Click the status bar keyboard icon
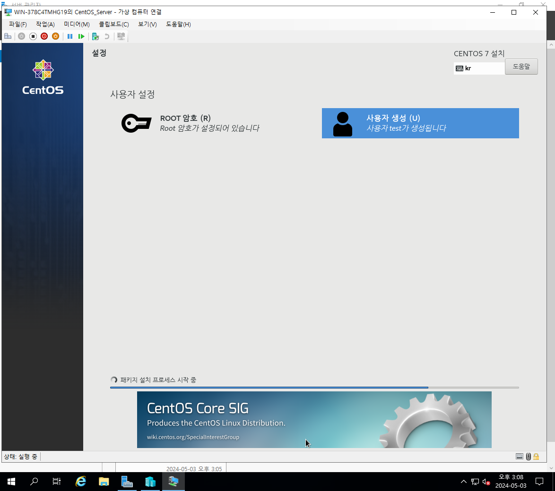The image size is (555, 491). click(x=519, y=457)
